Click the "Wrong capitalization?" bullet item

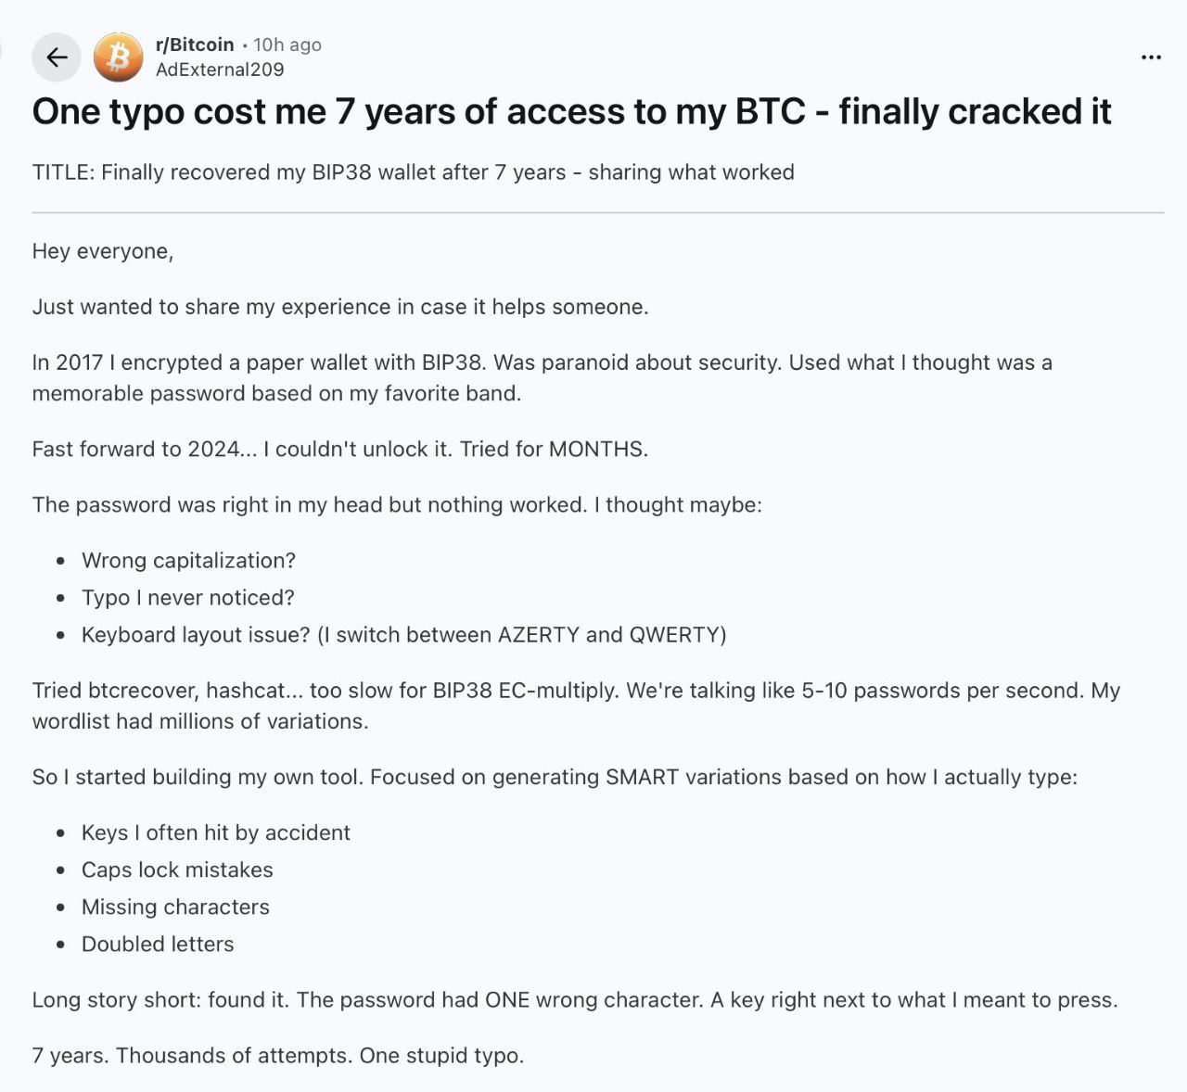pos(188,561)
